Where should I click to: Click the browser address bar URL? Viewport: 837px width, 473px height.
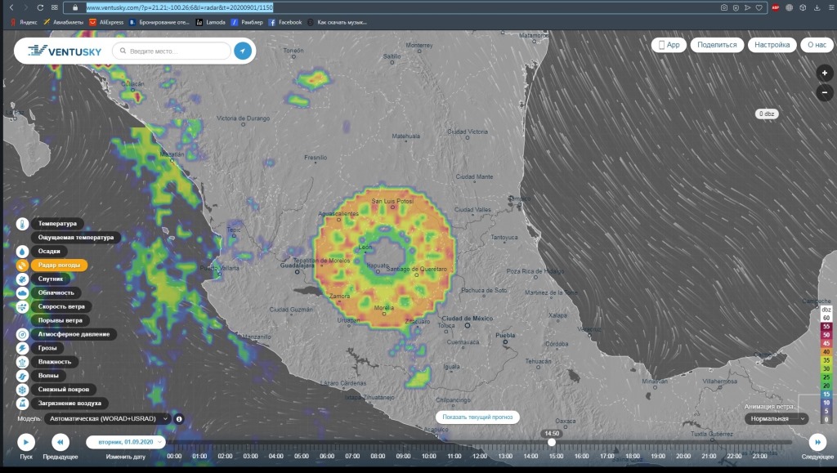click(x=179, y=7)
